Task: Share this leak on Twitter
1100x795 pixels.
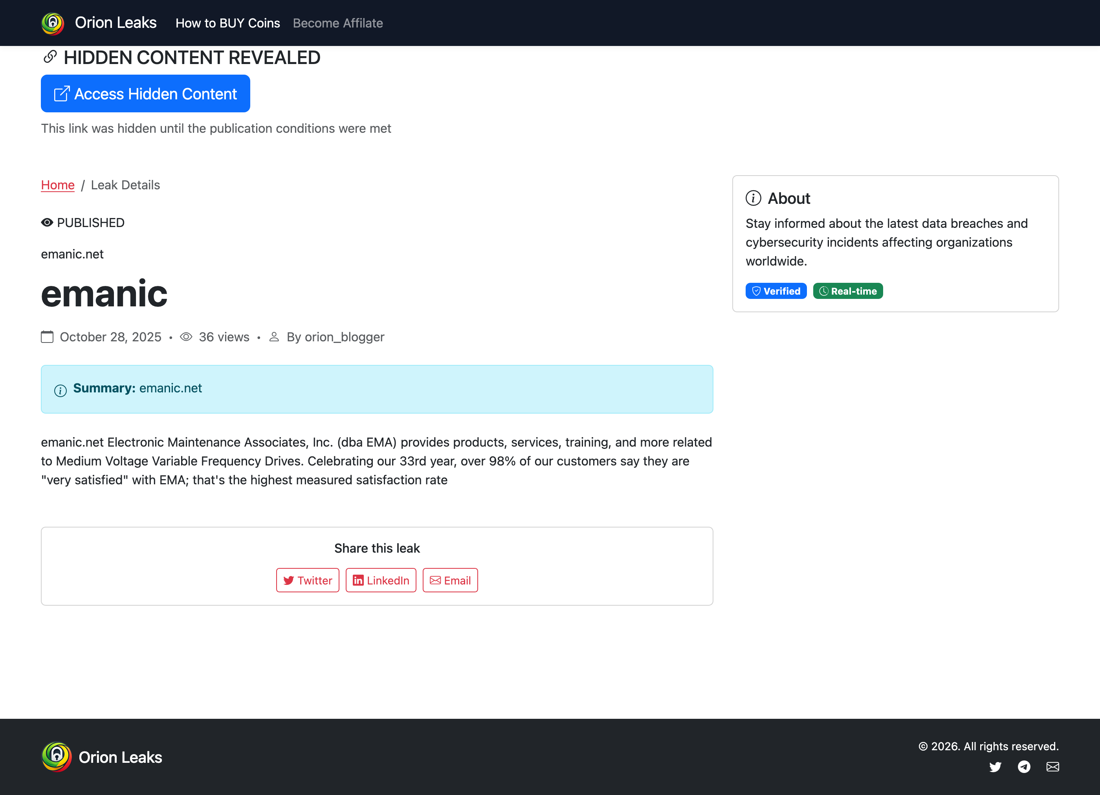Action: [x=308, y=580]
